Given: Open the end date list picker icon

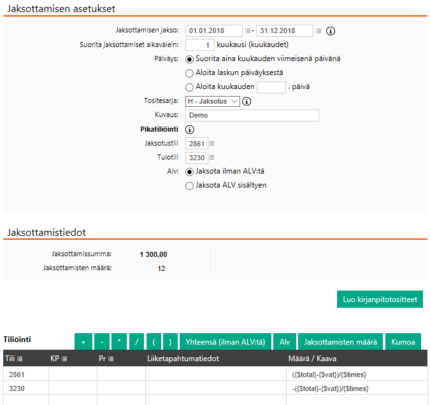Looking at the screenshot, I should click(319, 31).
